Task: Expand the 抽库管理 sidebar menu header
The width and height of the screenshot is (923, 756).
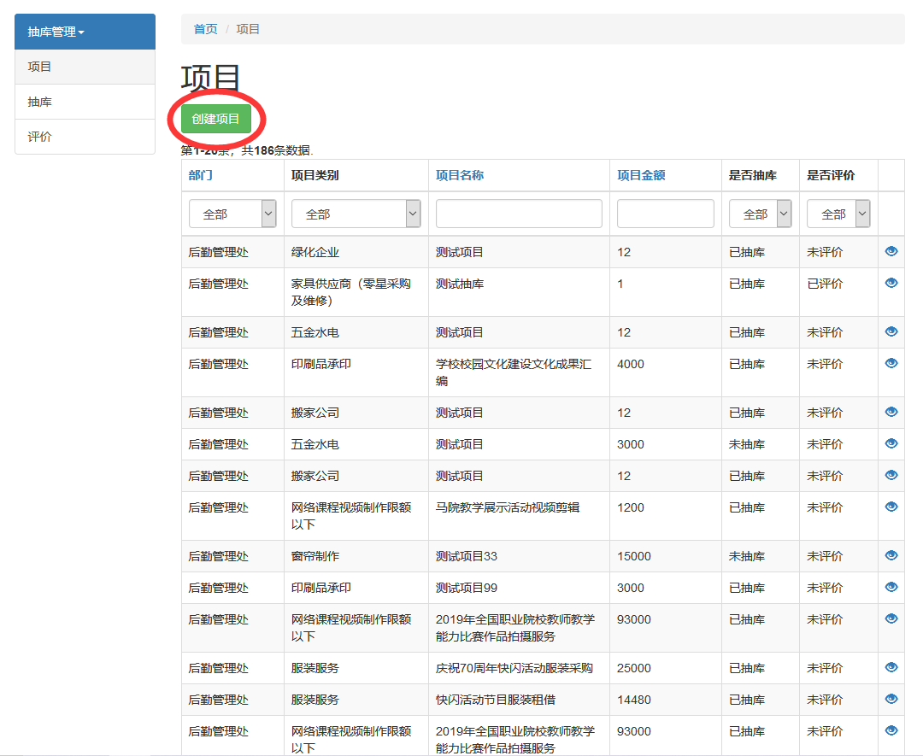Action: (85, 32)
